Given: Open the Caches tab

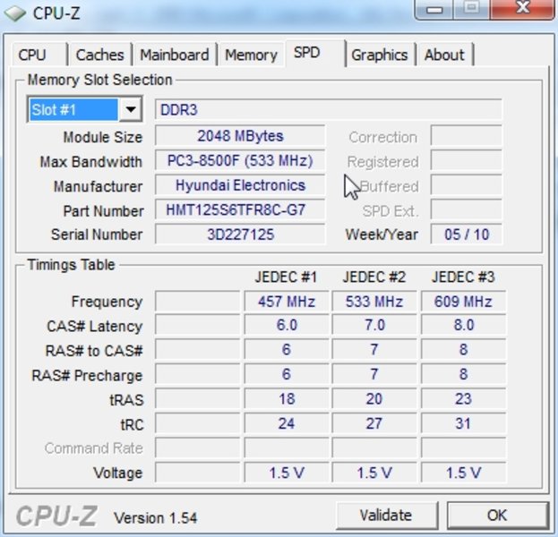Looking at the screenshot, I should click(x=100, y=55).
